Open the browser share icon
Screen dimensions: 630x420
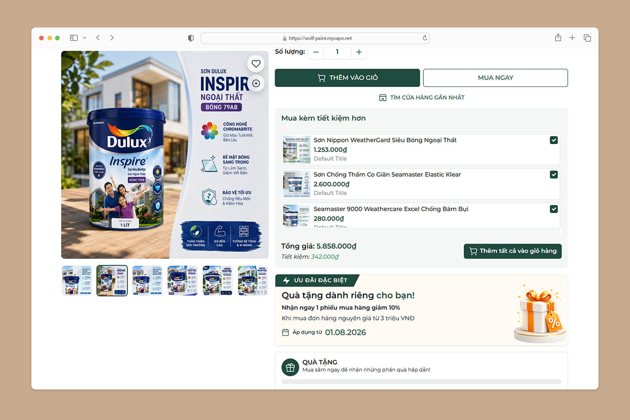558,38
